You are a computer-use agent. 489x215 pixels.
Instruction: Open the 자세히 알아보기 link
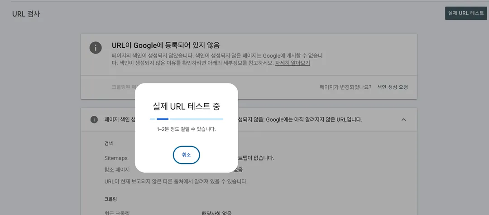292,63
